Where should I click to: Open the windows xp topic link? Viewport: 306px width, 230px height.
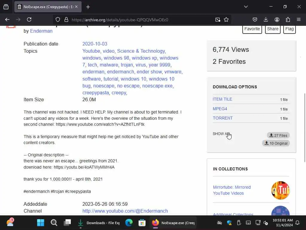[x=144, y=58]
